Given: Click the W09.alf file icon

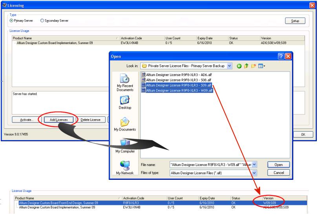Looking at the screenshot, I should click(x=143, y=90).
